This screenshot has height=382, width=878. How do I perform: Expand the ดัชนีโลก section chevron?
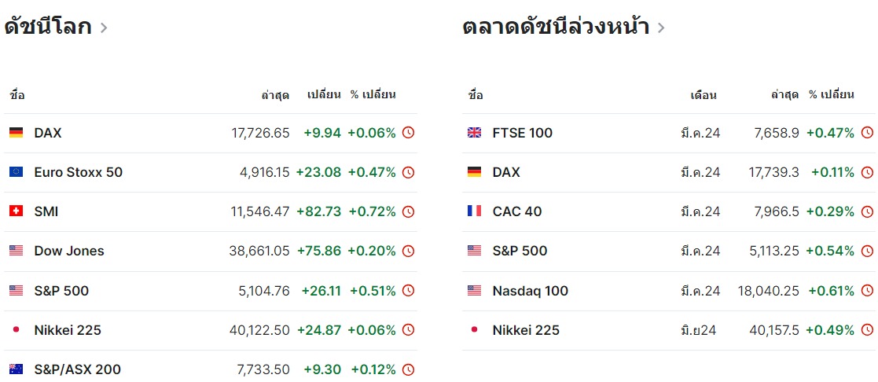click(x=105, y=28)
